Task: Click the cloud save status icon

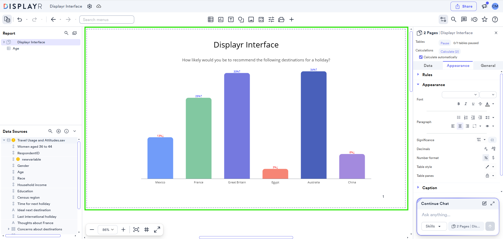Action: tap(99, 6)
